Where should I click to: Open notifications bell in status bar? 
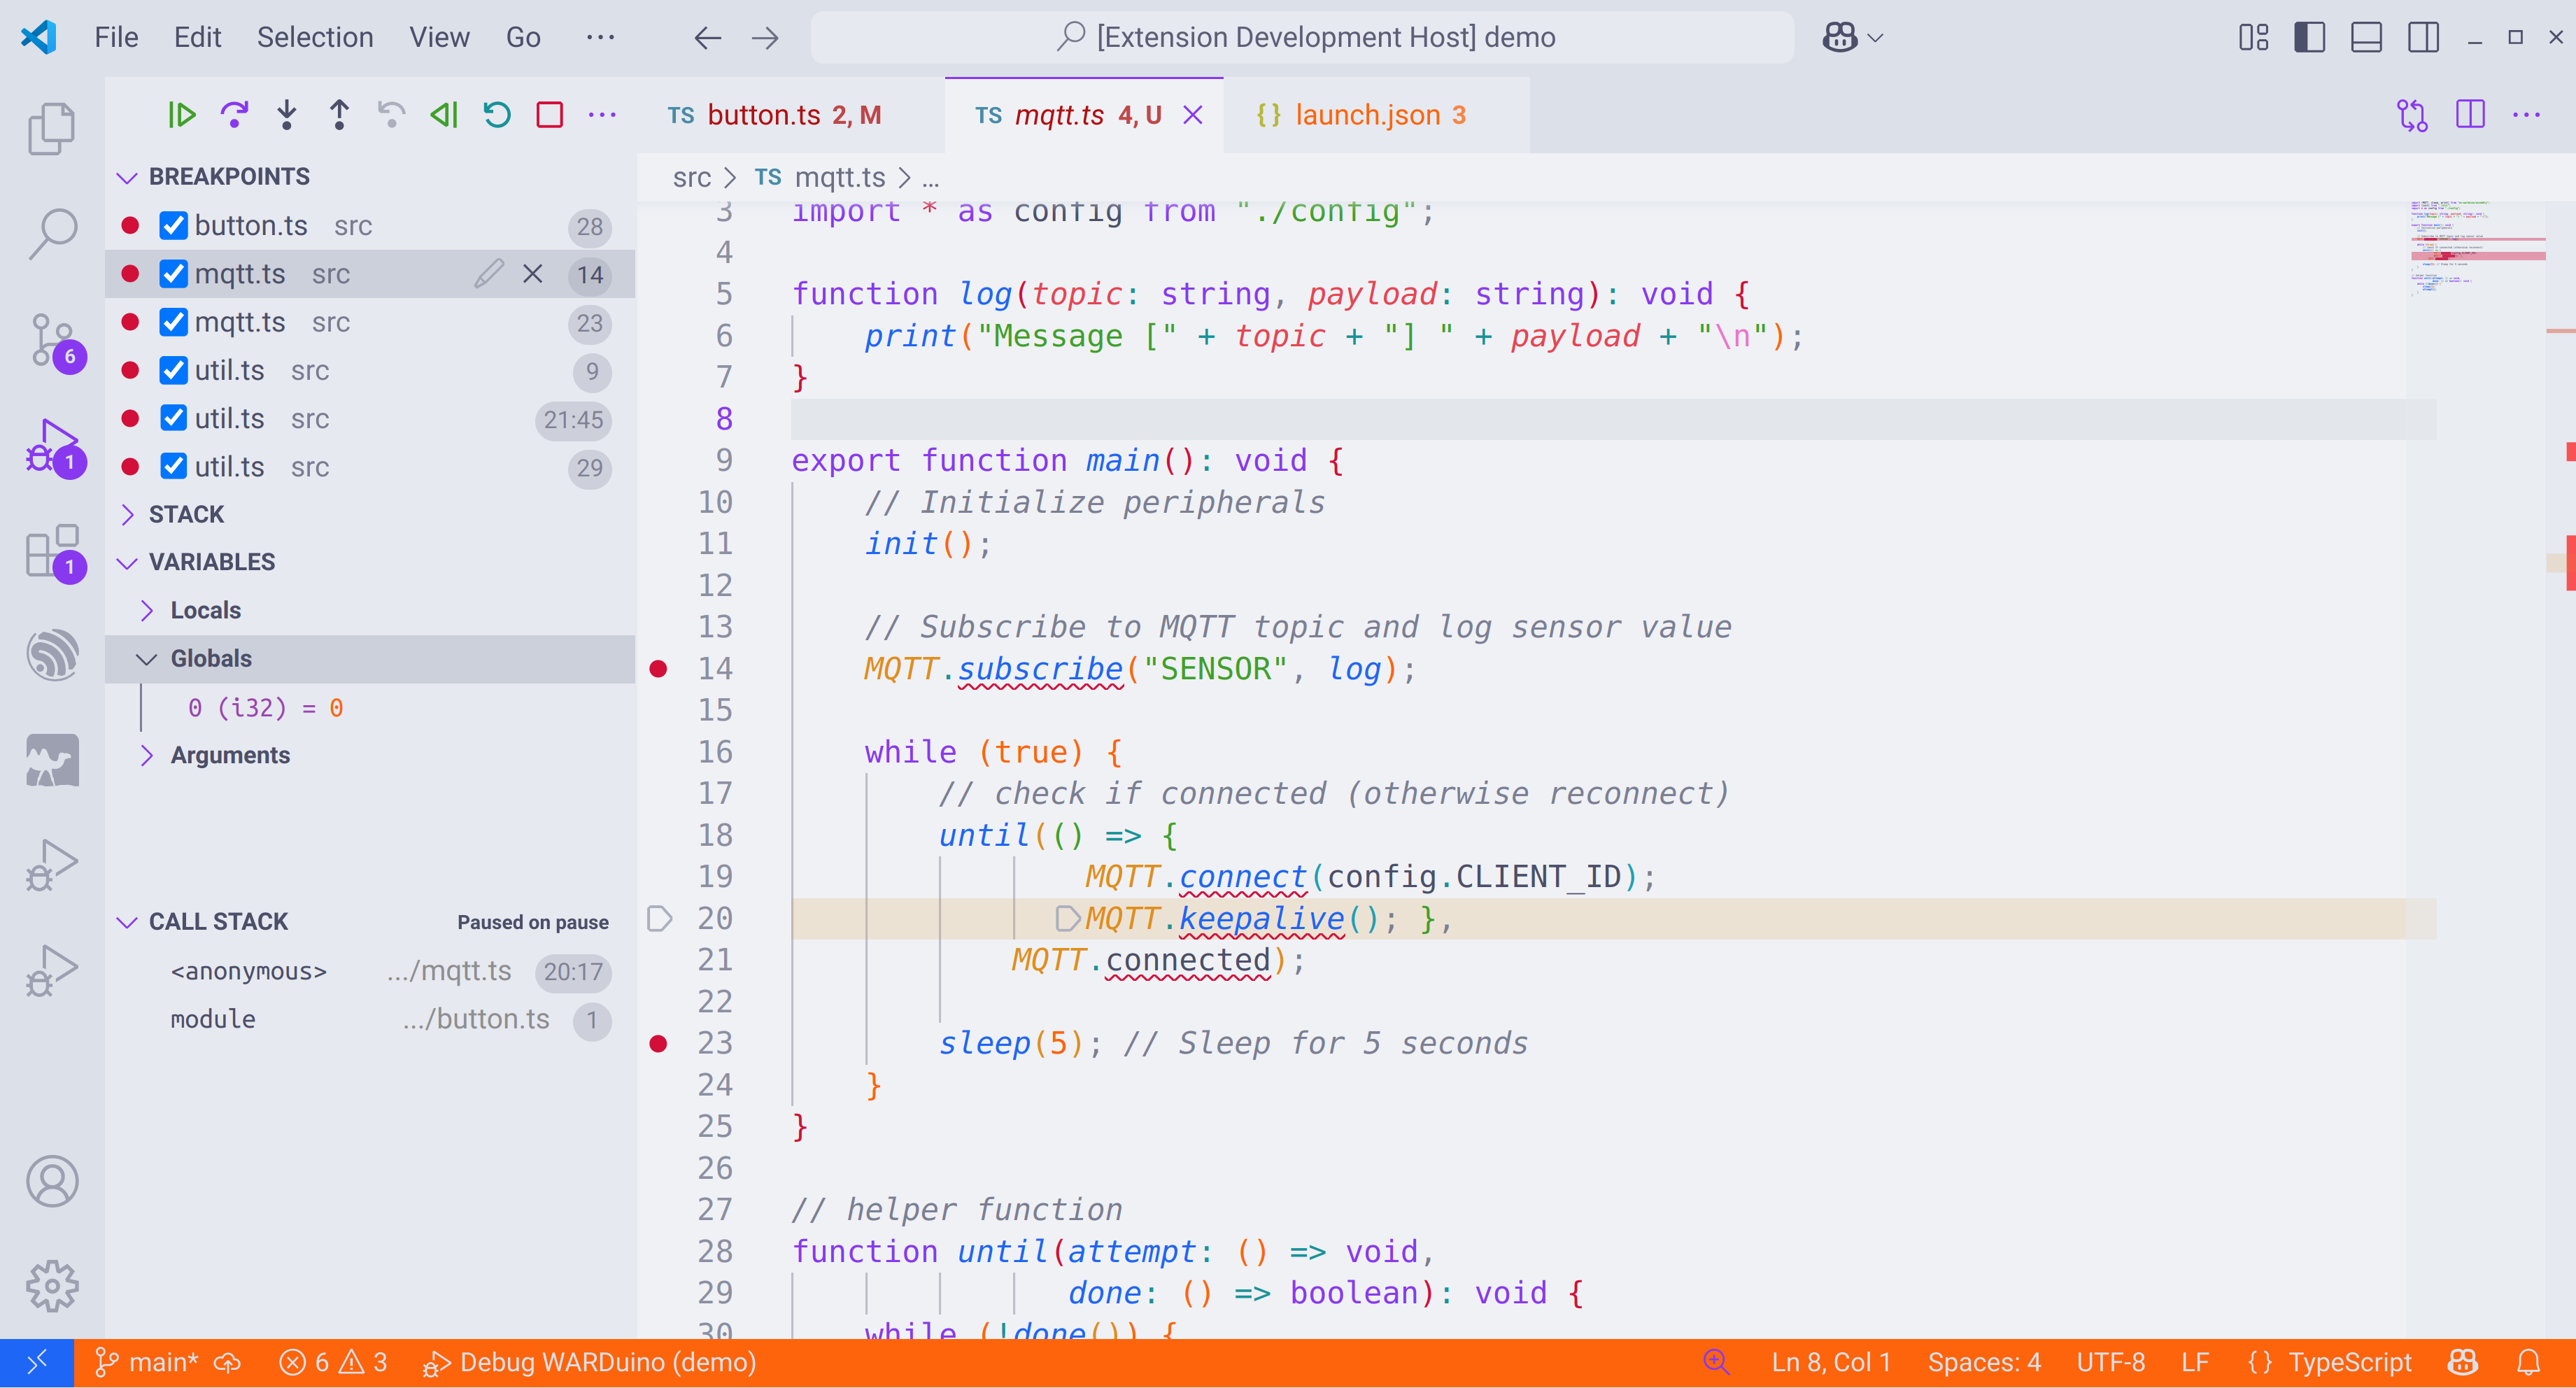tap(2528, 1363)
